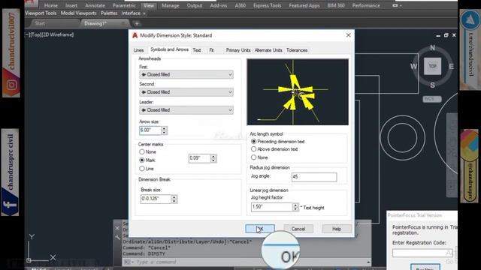
Task: Select the Mark center marks option
Action: pos(142,160)
